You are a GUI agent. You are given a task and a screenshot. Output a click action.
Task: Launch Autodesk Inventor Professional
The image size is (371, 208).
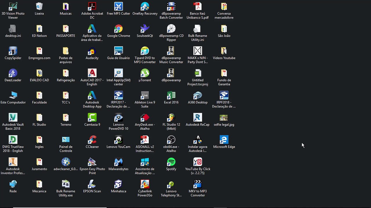coord(13,162)
